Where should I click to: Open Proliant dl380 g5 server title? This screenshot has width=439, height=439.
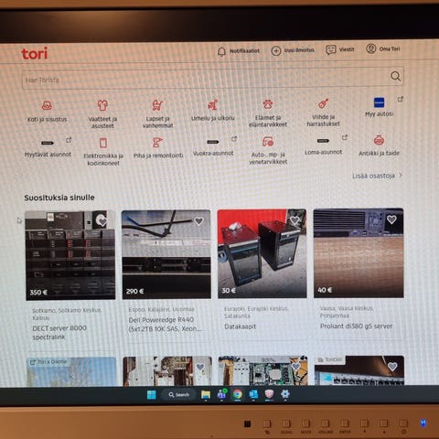coord(356,326)
